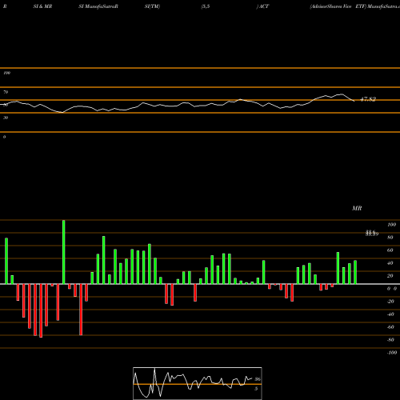Click the tallest green histogram bar
Screen dimensions: 400x400
click(x=64, y=252)
